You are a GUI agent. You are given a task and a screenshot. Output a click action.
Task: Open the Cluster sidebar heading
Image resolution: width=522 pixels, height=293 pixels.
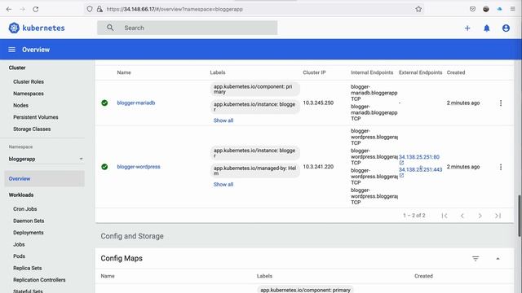[17, 68]
